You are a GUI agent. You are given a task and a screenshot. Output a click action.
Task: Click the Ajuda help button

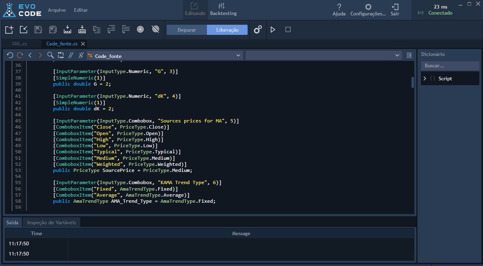[339, 10]
